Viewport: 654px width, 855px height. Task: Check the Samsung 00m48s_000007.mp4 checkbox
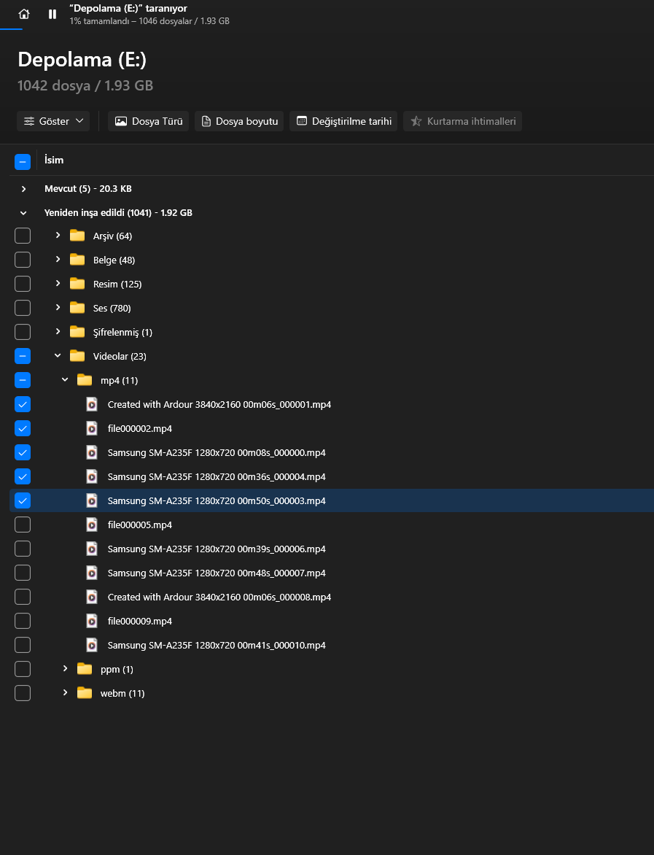pos(23,573)
